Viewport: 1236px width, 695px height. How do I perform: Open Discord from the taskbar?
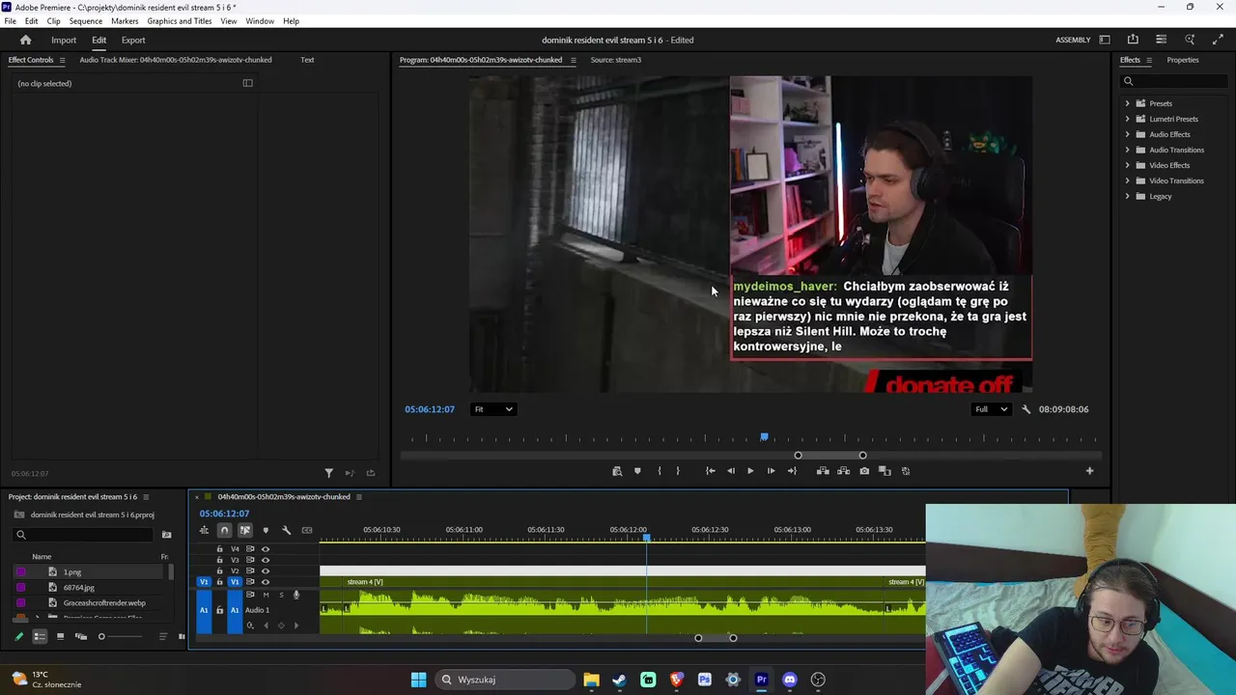pos(790,680)
